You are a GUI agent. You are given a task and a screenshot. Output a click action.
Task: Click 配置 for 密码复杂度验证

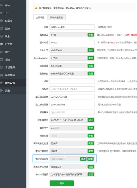(90, 143)
